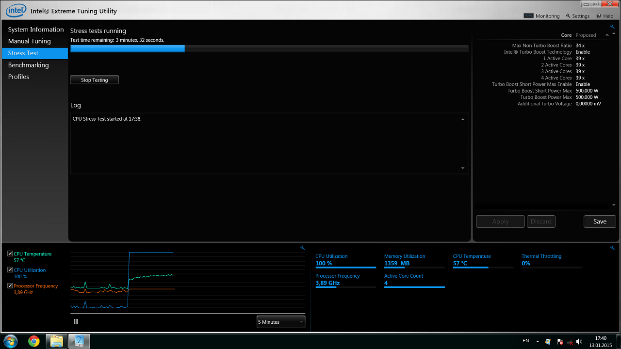Open the Monitoring view from the title bar

tap(542, 16)
